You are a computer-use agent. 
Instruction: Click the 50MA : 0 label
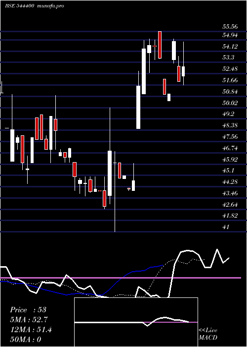pyautogui.click(x=26, y=340)
